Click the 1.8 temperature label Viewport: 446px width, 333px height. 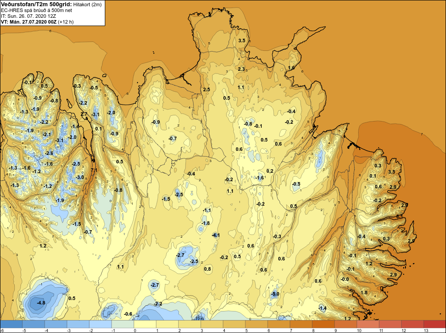(364, 292)
